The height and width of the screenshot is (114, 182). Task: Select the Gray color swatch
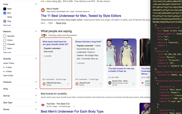5,21
